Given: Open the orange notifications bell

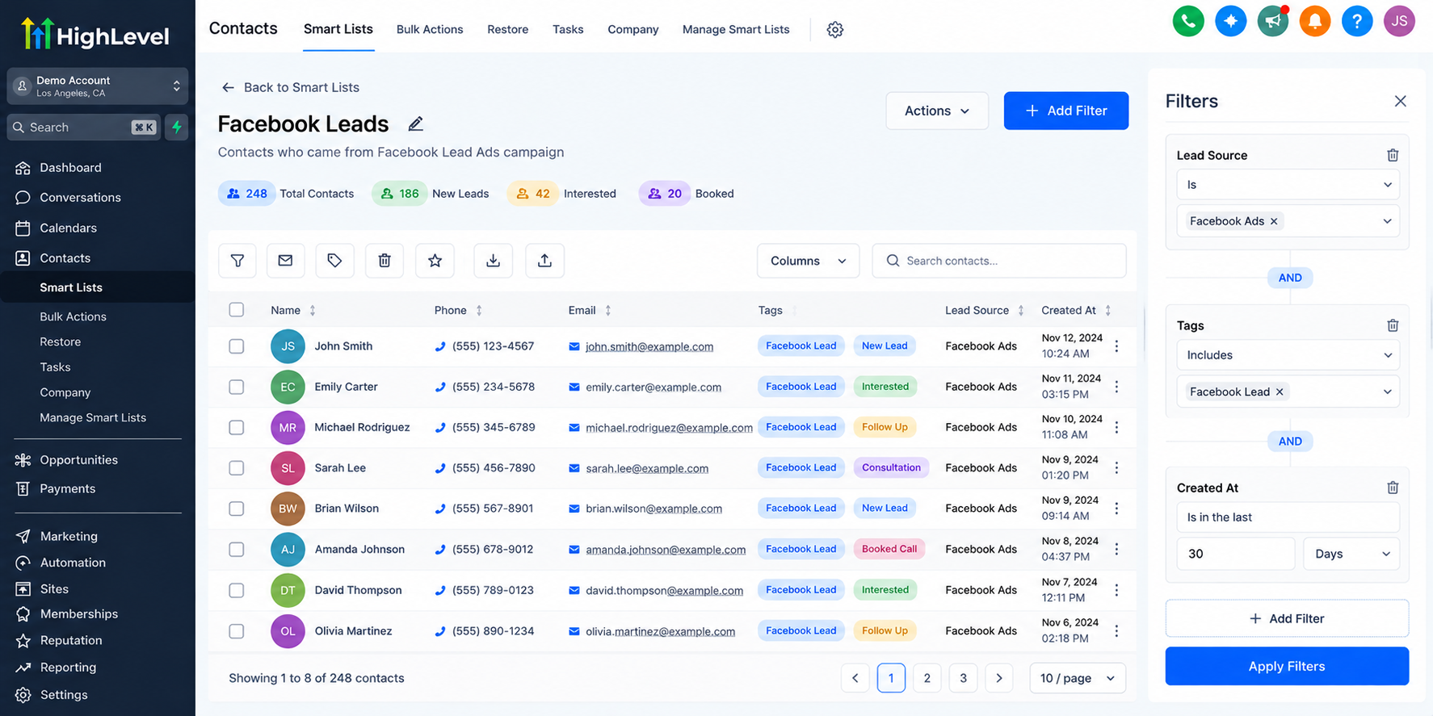Looking at the screenshot, I should (x=1314, y=21).
